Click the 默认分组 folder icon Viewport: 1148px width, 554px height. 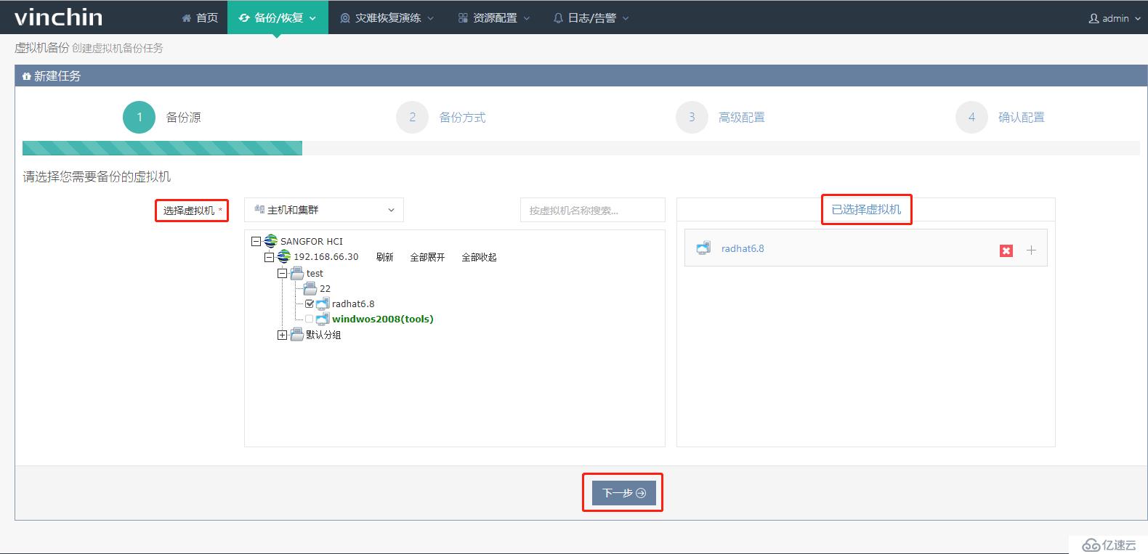[296, 335]
